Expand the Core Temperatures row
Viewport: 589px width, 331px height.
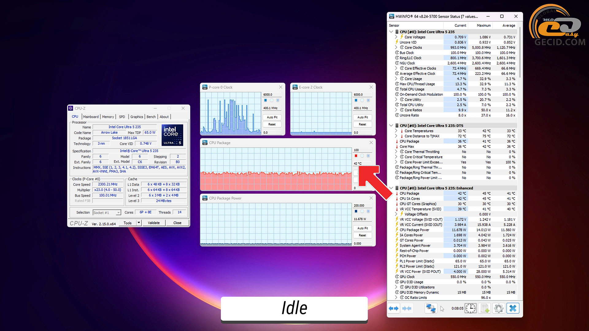tap(396, 131)
